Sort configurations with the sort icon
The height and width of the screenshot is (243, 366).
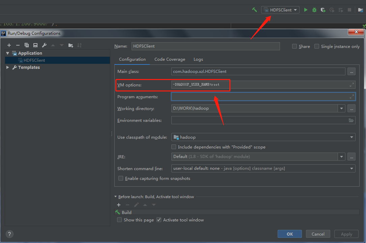(x=79, y=45)
